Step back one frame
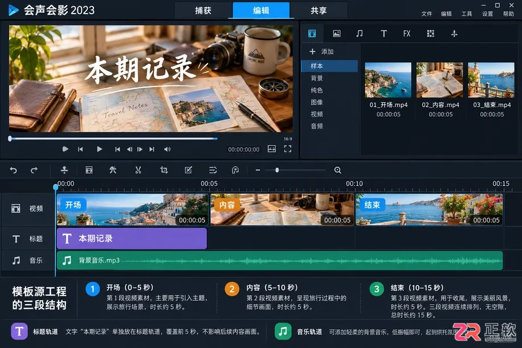Screen dimensions: 522x348 point(129,149)
